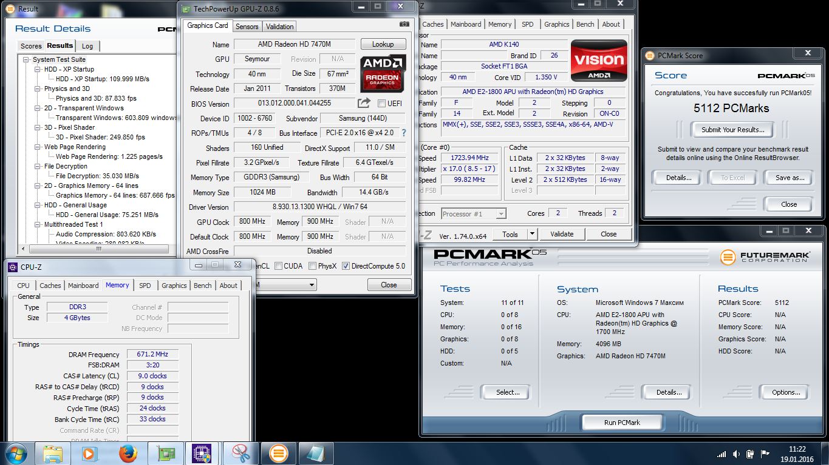
Task: Click the GPU Name field AMD Radeon HD 7470M
Action: click(x=294, y=44)
